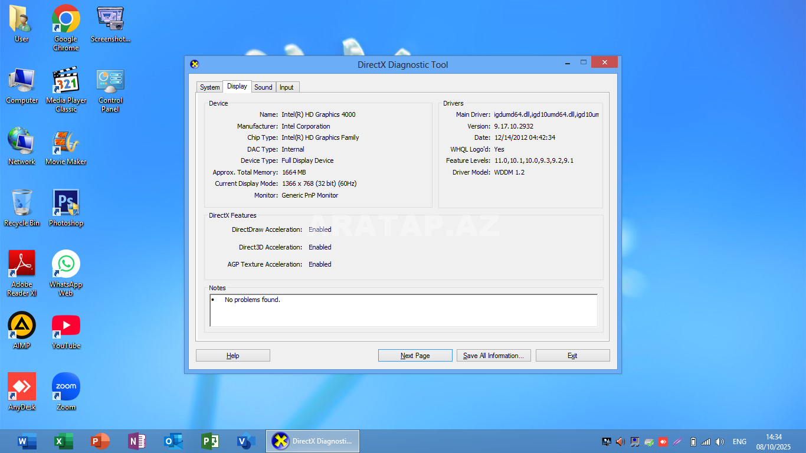Click driver date '12/14/2012 04:42:34'
This screenshot has width=806, height=453.
coord(525,137)
